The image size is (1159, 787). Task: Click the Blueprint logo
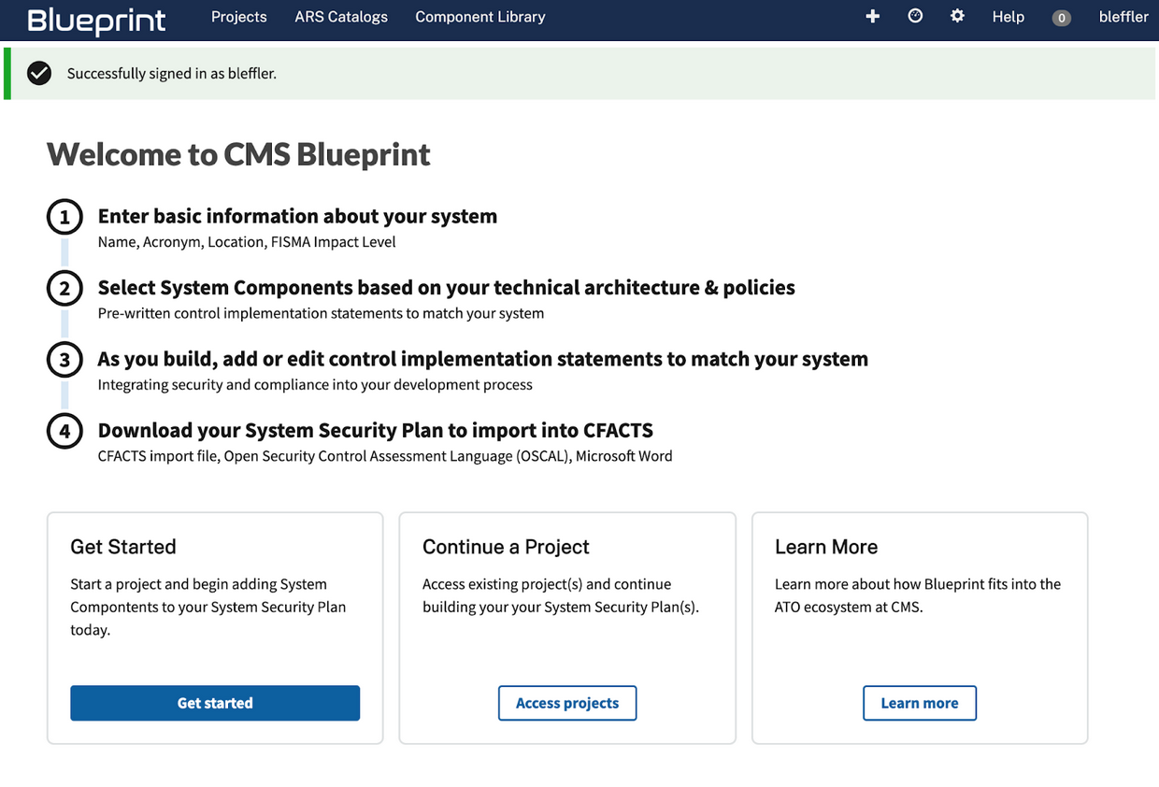[x=96, y=20]
